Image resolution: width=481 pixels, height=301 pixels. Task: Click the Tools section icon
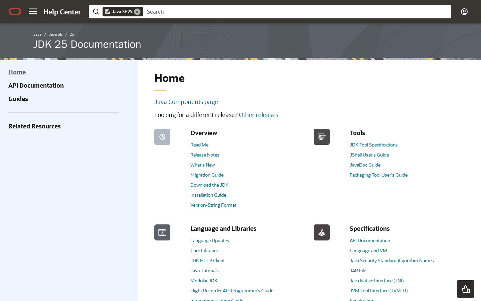[321, 137]
